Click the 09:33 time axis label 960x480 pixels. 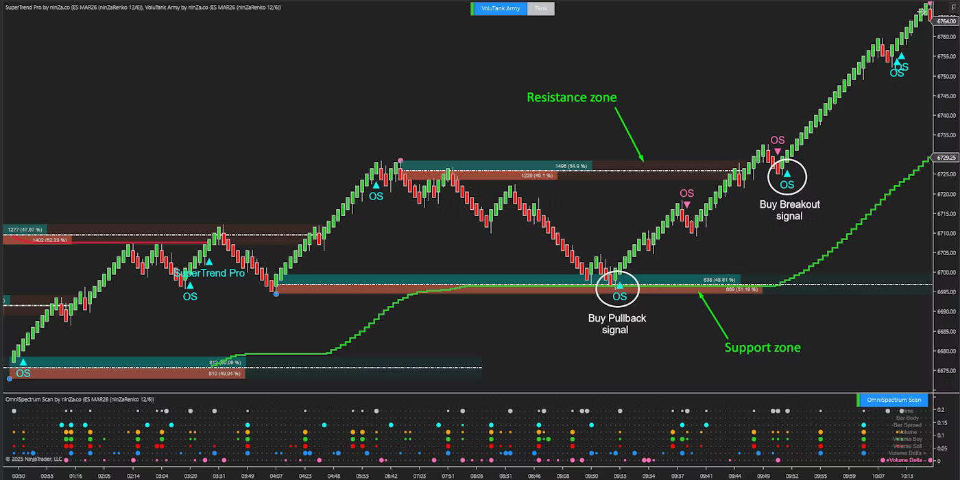pyautogui.click(x=619, y=475)
